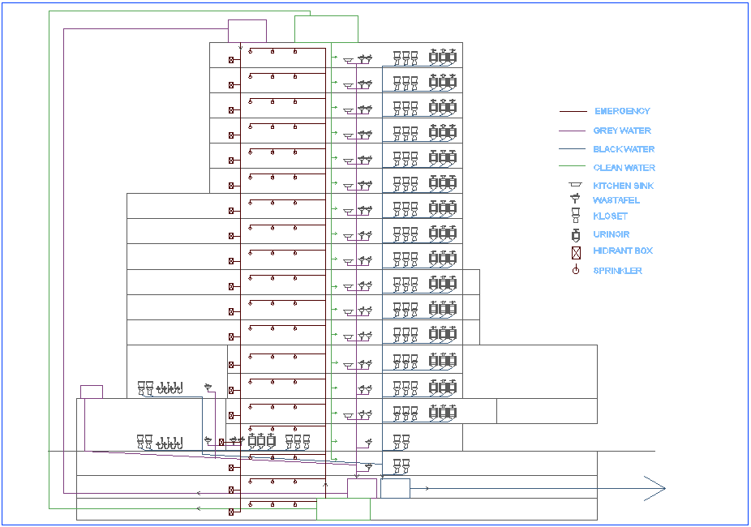Pick the green clean water line sample
The image size is (751, 527).
pos(573,168)
